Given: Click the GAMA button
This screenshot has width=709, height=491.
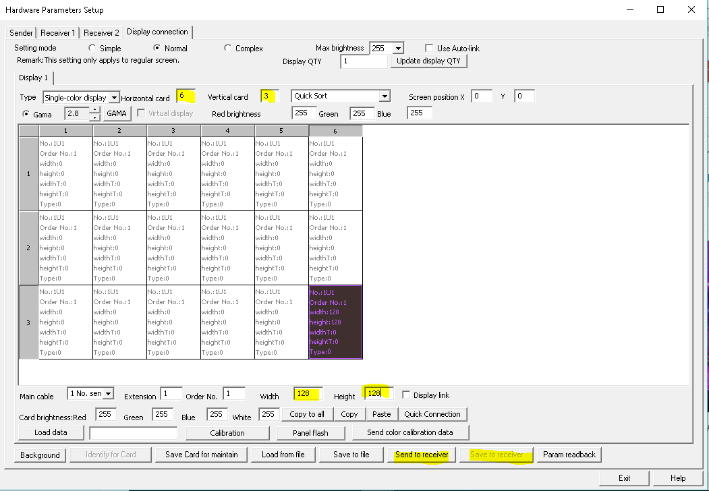Looking at the screenshot, I should tap(117, 113).
